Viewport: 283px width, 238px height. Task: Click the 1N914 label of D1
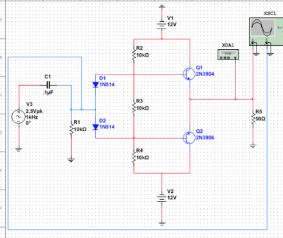107,85
